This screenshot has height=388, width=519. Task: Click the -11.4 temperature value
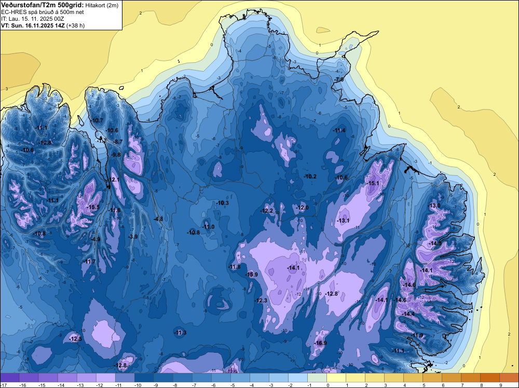339,130
